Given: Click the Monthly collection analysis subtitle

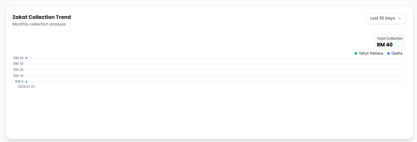Looking at the screenshot, I should (x=39, y=24).
